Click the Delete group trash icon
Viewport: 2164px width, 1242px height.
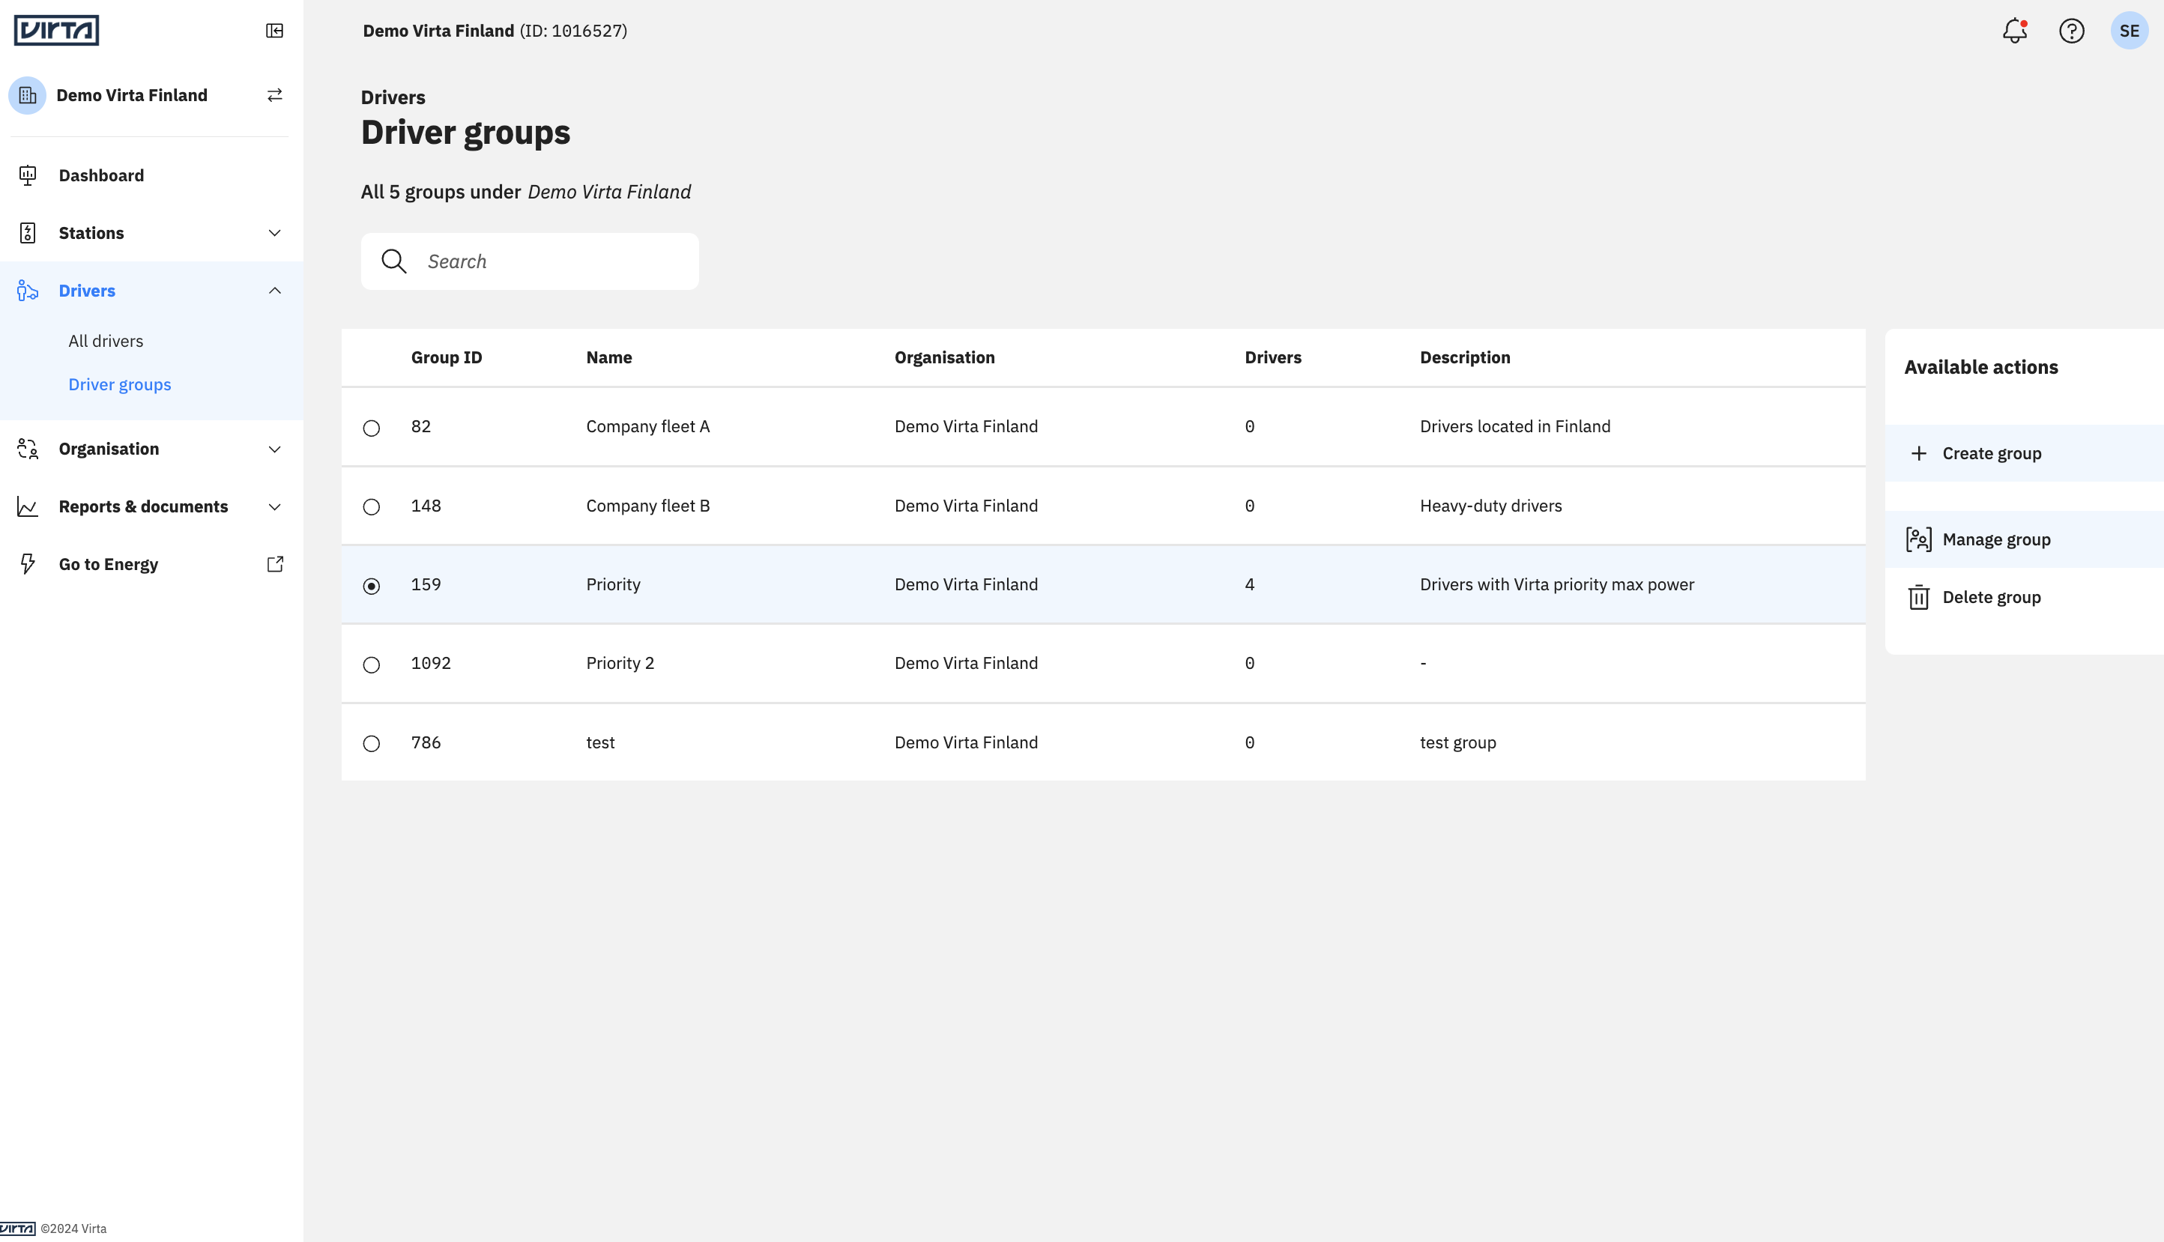[x=1918, y=597]
